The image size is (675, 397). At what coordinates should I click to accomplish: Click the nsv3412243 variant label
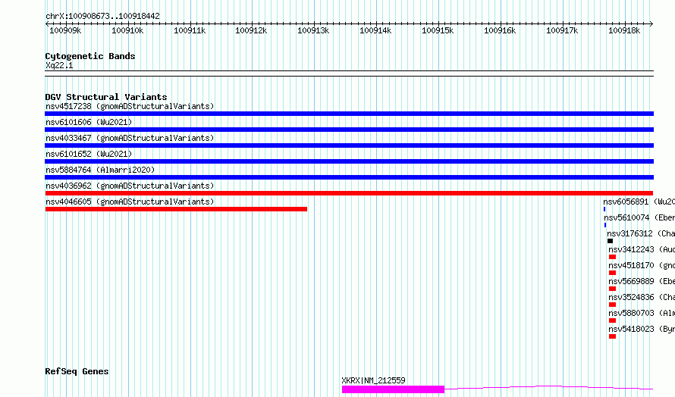coord(631,249)
